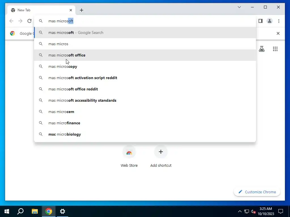Choose 'msc microbiology' suggestion
This screenshot has width=290, height=217.
click(145, 134)
